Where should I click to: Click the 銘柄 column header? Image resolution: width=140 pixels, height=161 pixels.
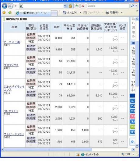14,27
